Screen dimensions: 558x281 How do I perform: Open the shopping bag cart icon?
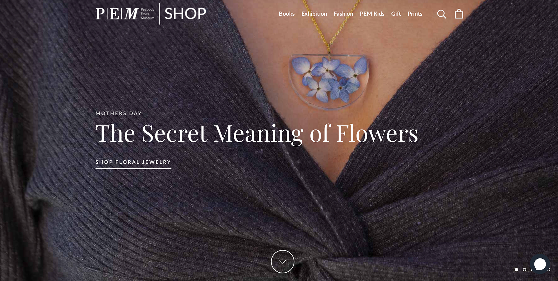click(x=459, y=14)
